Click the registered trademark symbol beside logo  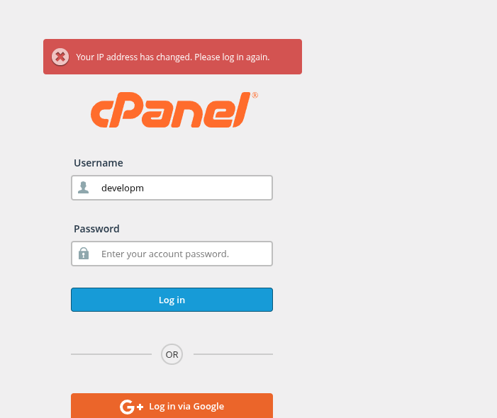pyautogui.click(x=255, y=95)
